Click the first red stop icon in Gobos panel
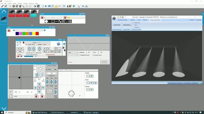Image resolution: width=204 pixels, height=114 pixels. [x=42, y=18]
